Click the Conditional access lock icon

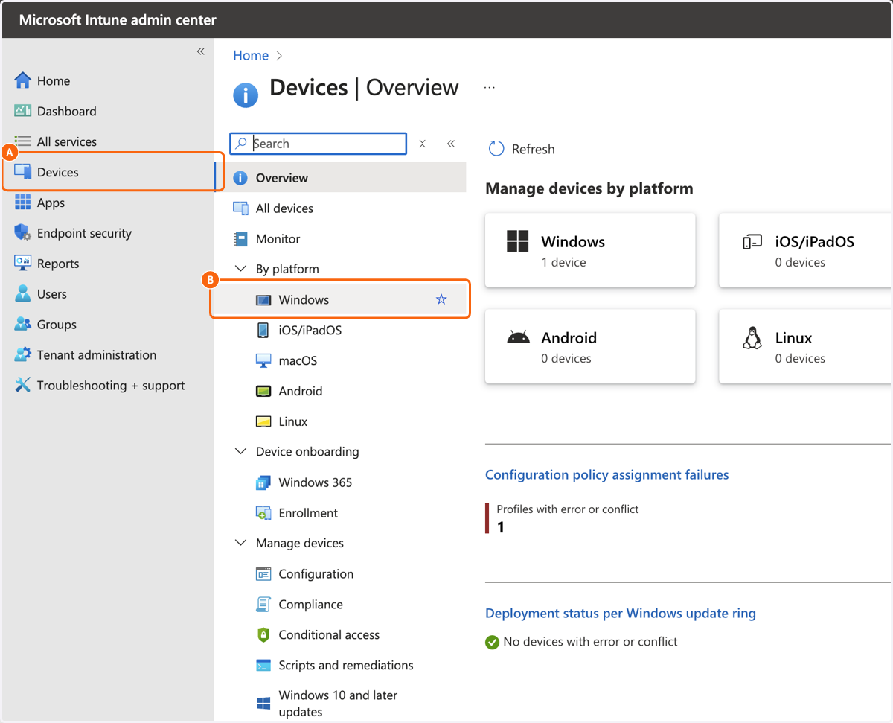(263, 635)
